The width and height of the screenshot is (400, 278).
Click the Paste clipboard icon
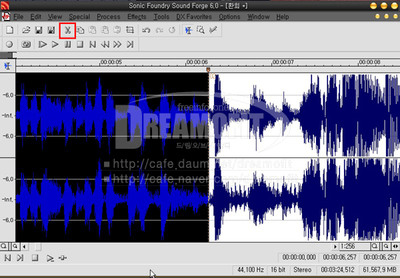tap(93, 30)
